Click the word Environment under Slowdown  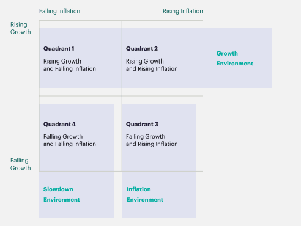pos(62,200)
